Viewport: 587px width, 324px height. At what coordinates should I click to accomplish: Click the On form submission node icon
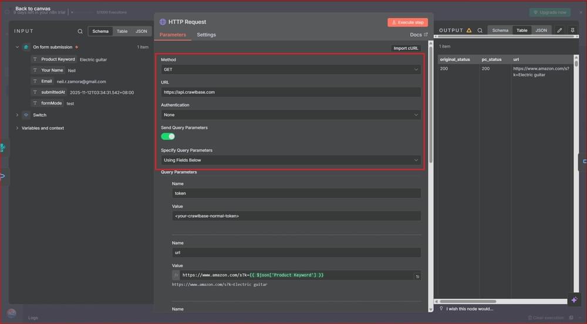click(x=26, y=47)
